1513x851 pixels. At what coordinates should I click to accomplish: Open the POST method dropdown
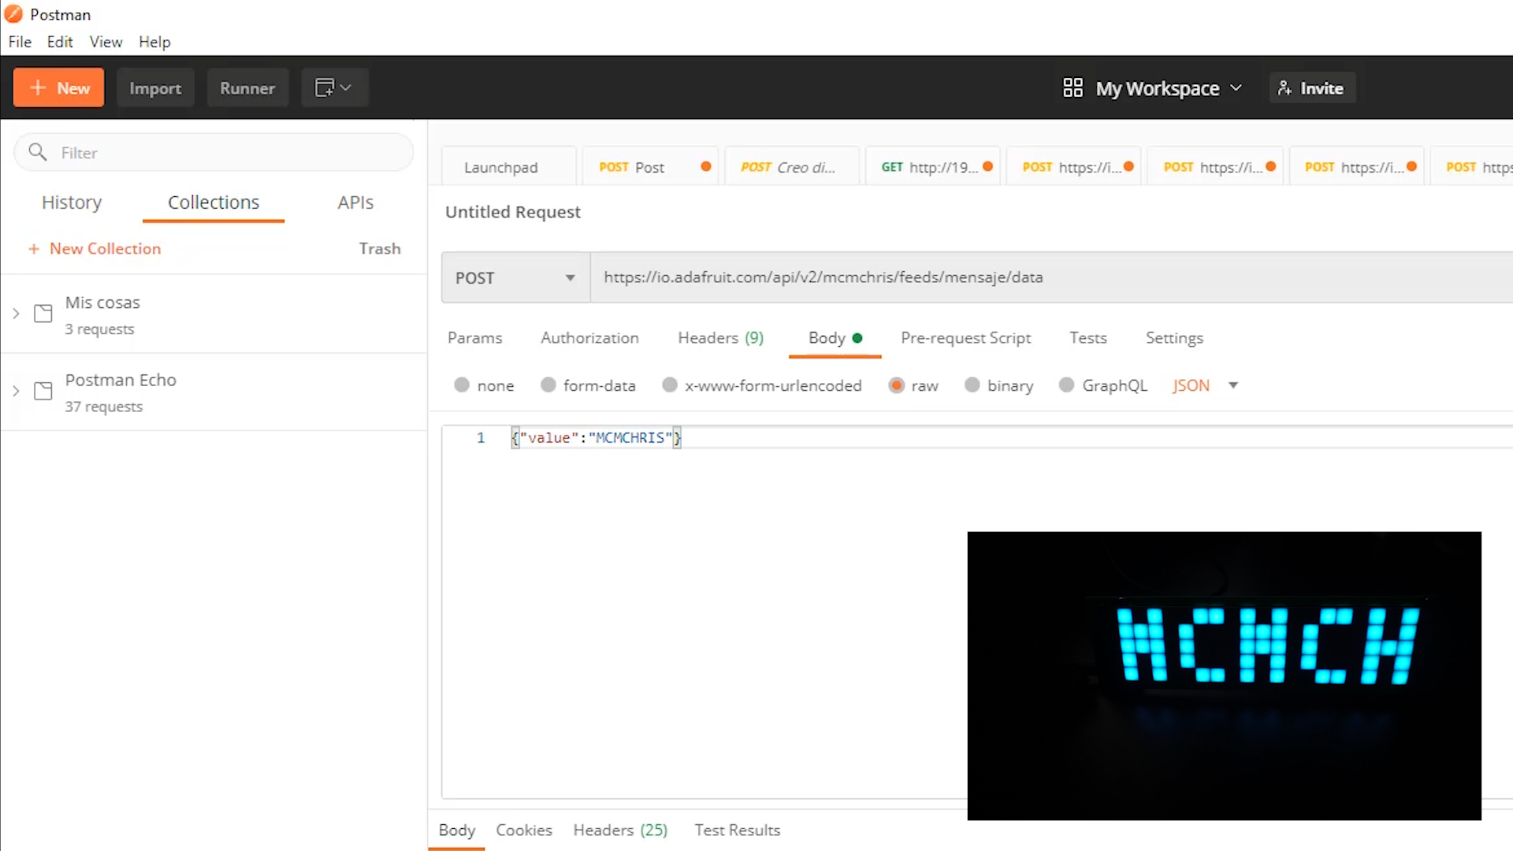[515, 277]
